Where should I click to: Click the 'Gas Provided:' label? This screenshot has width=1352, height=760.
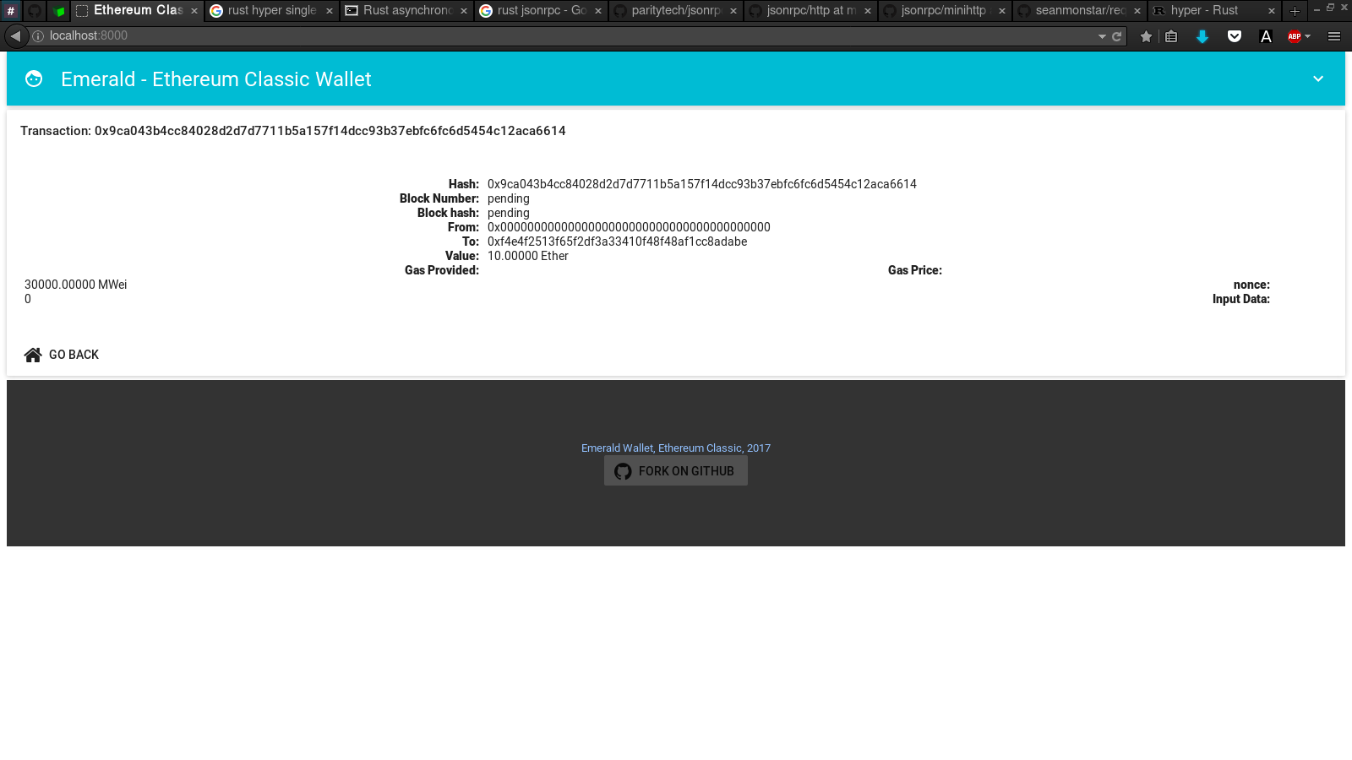(442, 270)
